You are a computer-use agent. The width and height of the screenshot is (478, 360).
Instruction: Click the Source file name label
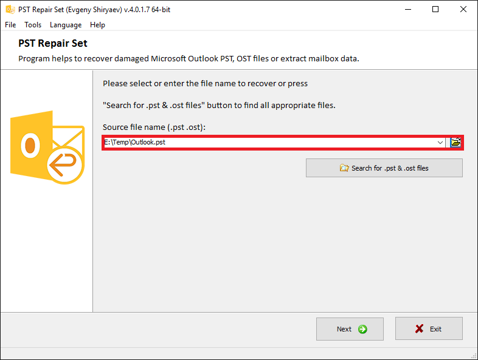click(154, 127)
